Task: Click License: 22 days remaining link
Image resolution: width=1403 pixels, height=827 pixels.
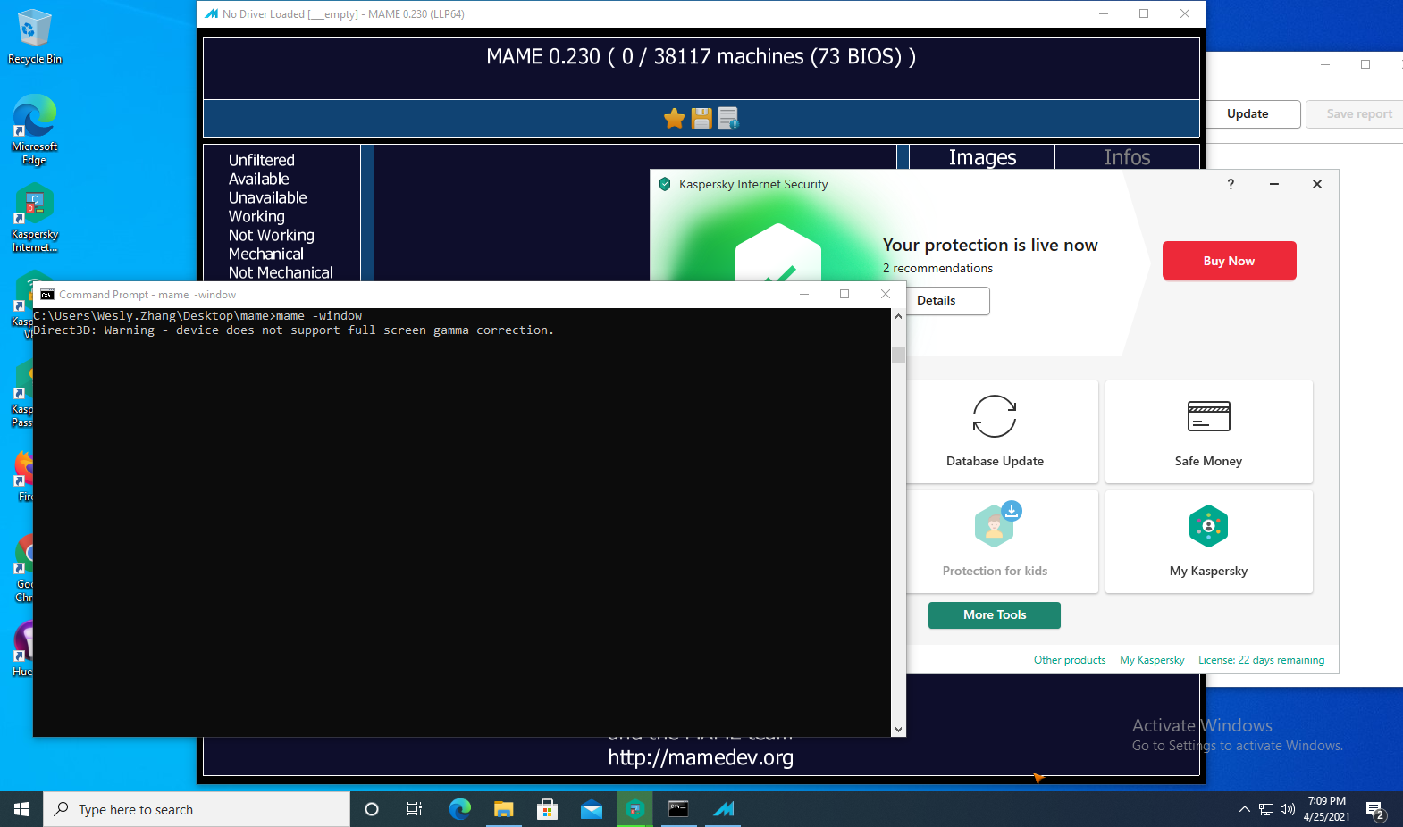Action: tap(1261, 660)
